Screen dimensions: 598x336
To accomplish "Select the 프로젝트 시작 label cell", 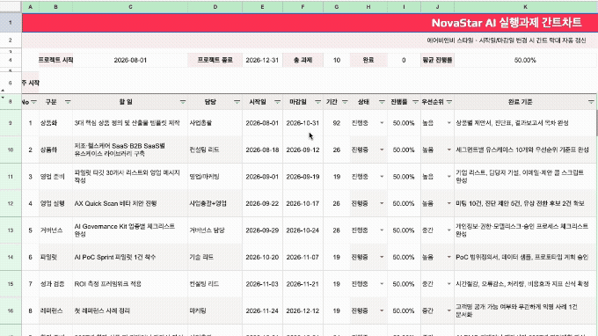I will coord(55,60).
